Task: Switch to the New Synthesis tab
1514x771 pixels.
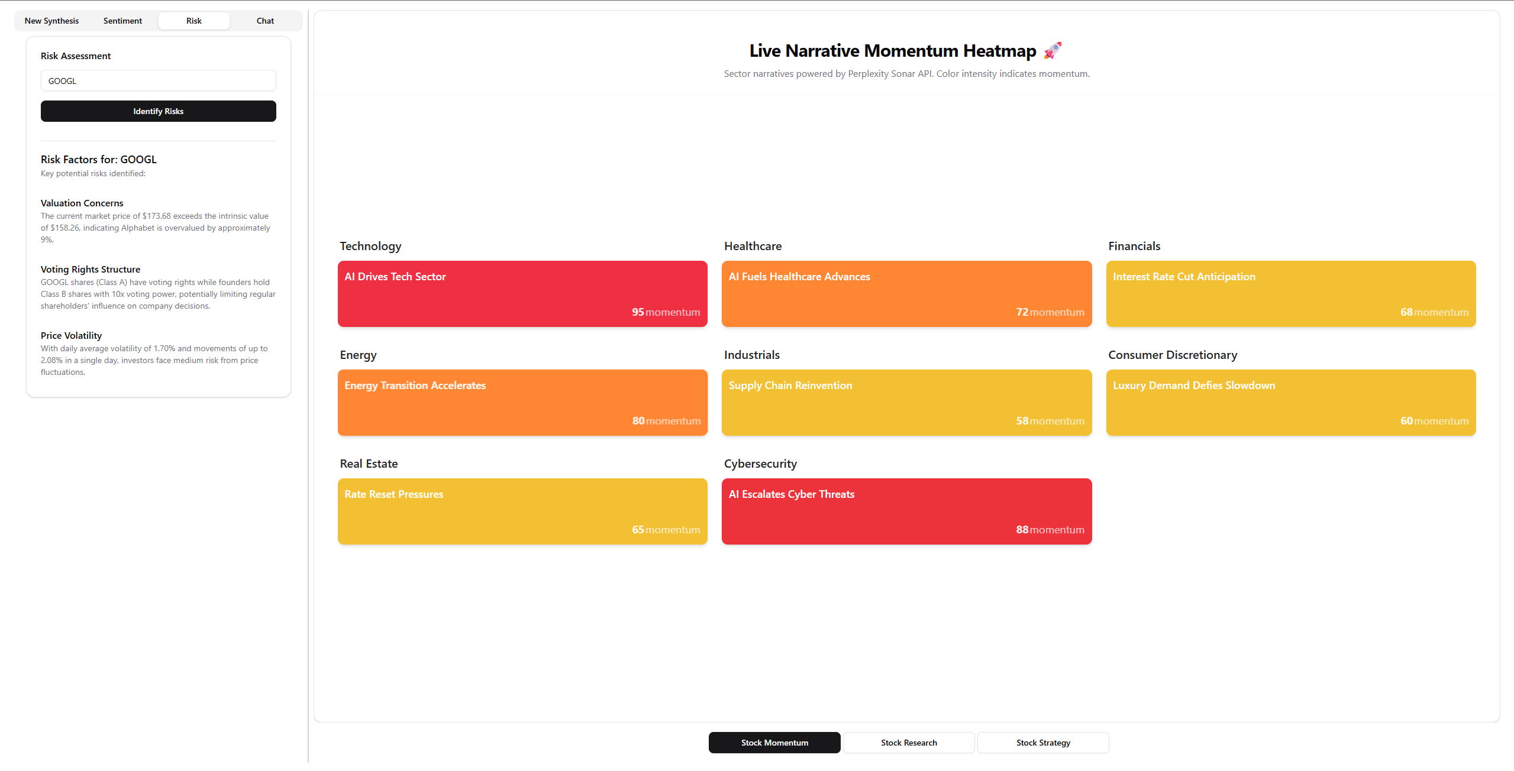Action: coord(51,21)
